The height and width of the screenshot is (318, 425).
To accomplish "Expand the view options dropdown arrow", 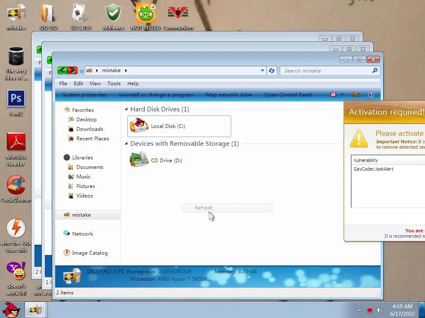I will point(342,94).
